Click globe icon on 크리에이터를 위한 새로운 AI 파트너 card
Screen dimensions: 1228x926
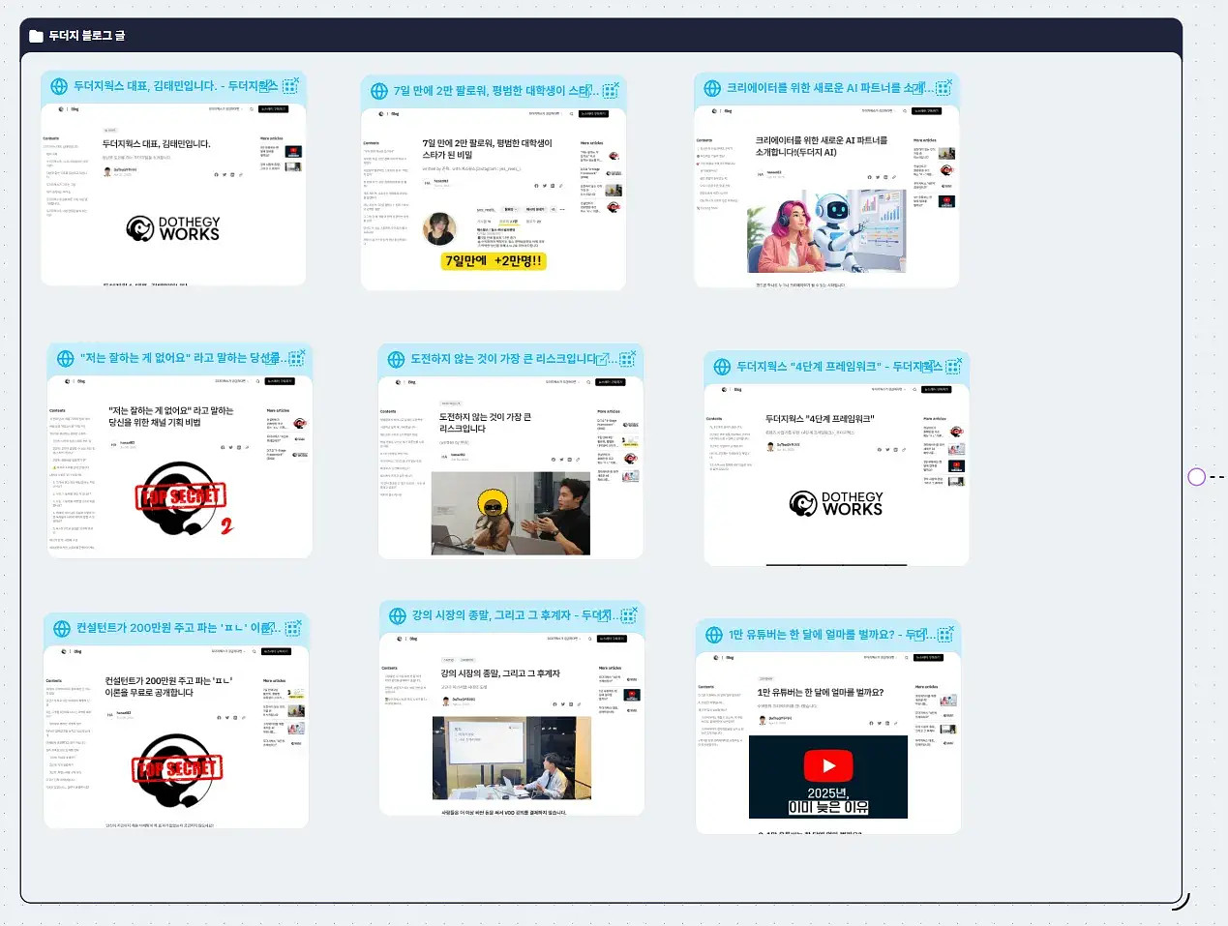pyautogui.click(x=712, y=88)
